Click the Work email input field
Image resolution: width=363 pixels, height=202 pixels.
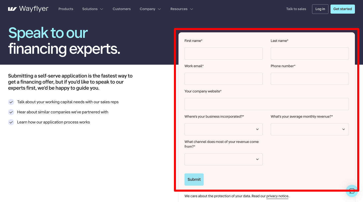223,79
